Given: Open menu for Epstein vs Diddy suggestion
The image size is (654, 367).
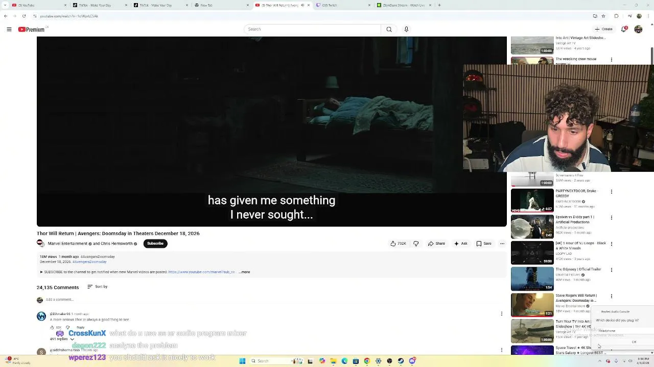Looking at the screenshot, I should pos(611,218).
